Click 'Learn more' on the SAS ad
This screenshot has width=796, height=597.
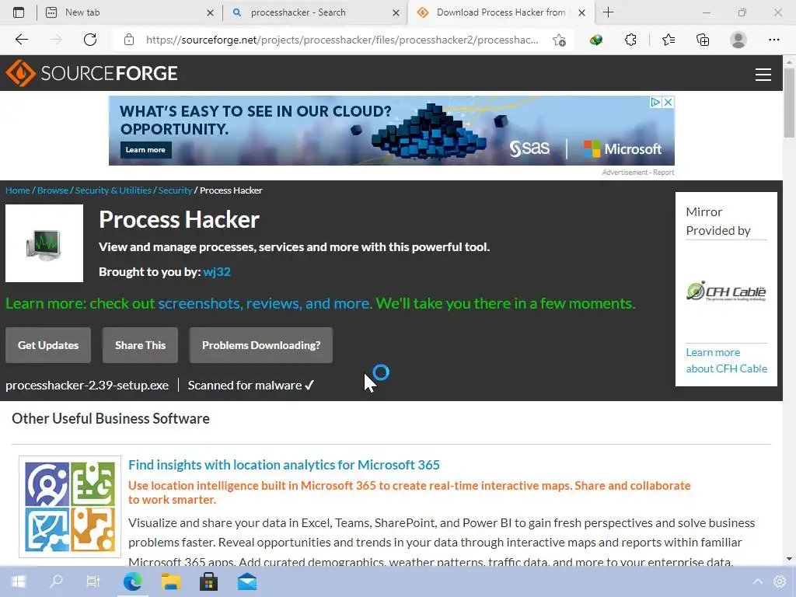[145, 150]
